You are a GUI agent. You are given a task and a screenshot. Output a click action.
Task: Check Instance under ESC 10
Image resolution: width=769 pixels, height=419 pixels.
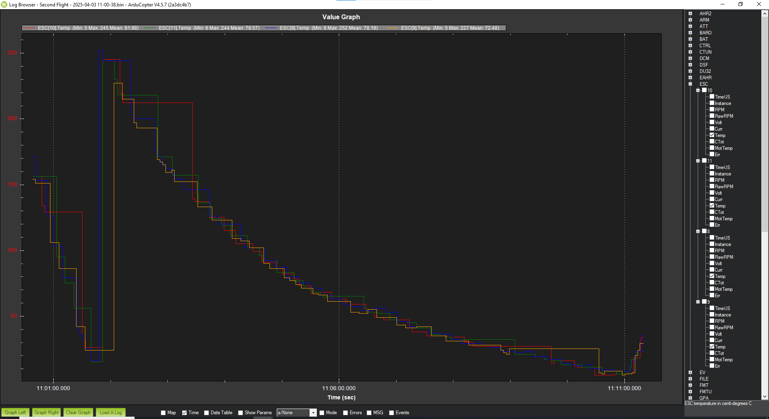point(712,103)
